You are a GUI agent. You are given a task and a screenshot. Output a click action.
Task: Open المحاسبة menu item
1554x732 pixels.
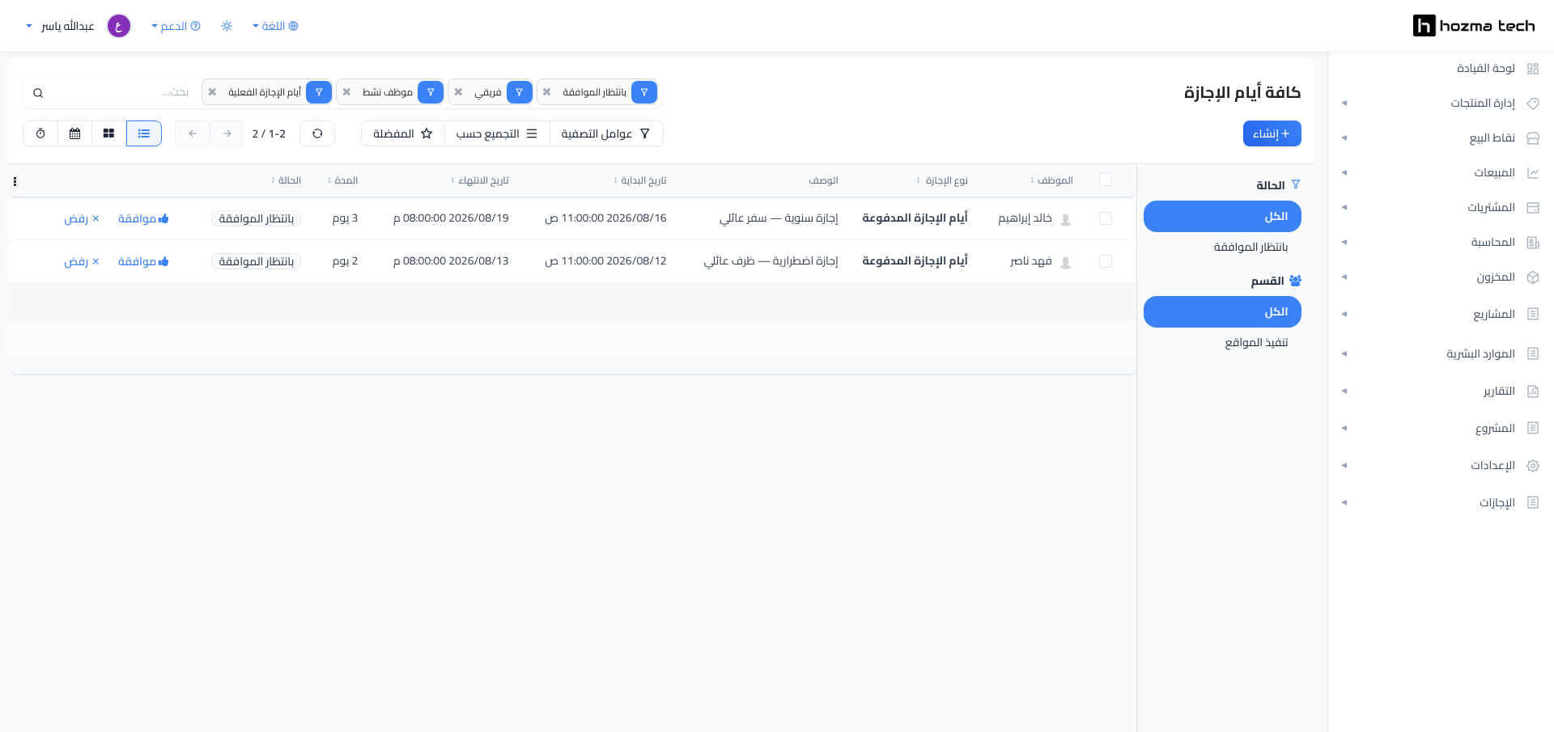[1492, 243]
